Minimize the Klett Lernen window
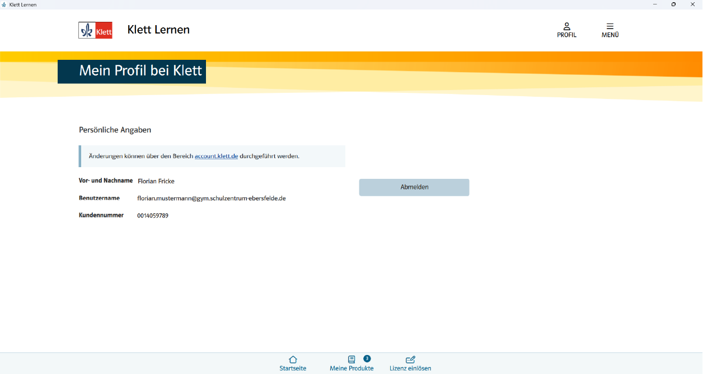The image size is (703, 374). tap(655, 4)
